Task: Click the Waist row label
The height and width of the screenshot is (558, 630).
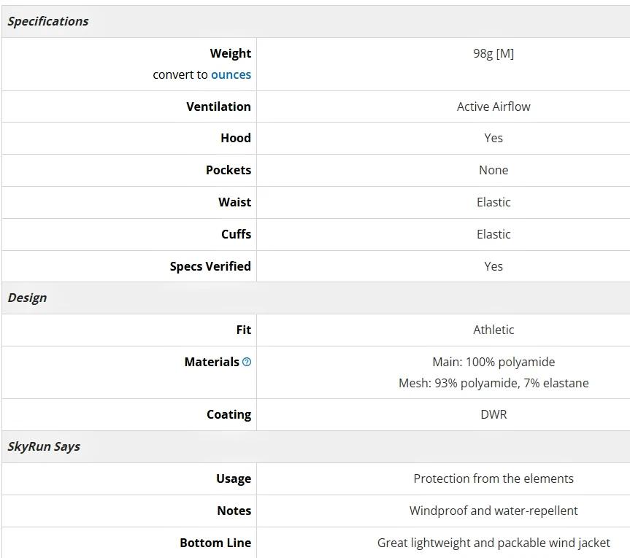Action: click(234, 202)
